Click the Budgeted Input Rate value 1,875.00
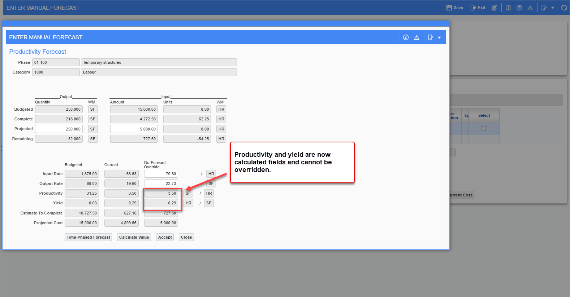 tap(82, 174)
